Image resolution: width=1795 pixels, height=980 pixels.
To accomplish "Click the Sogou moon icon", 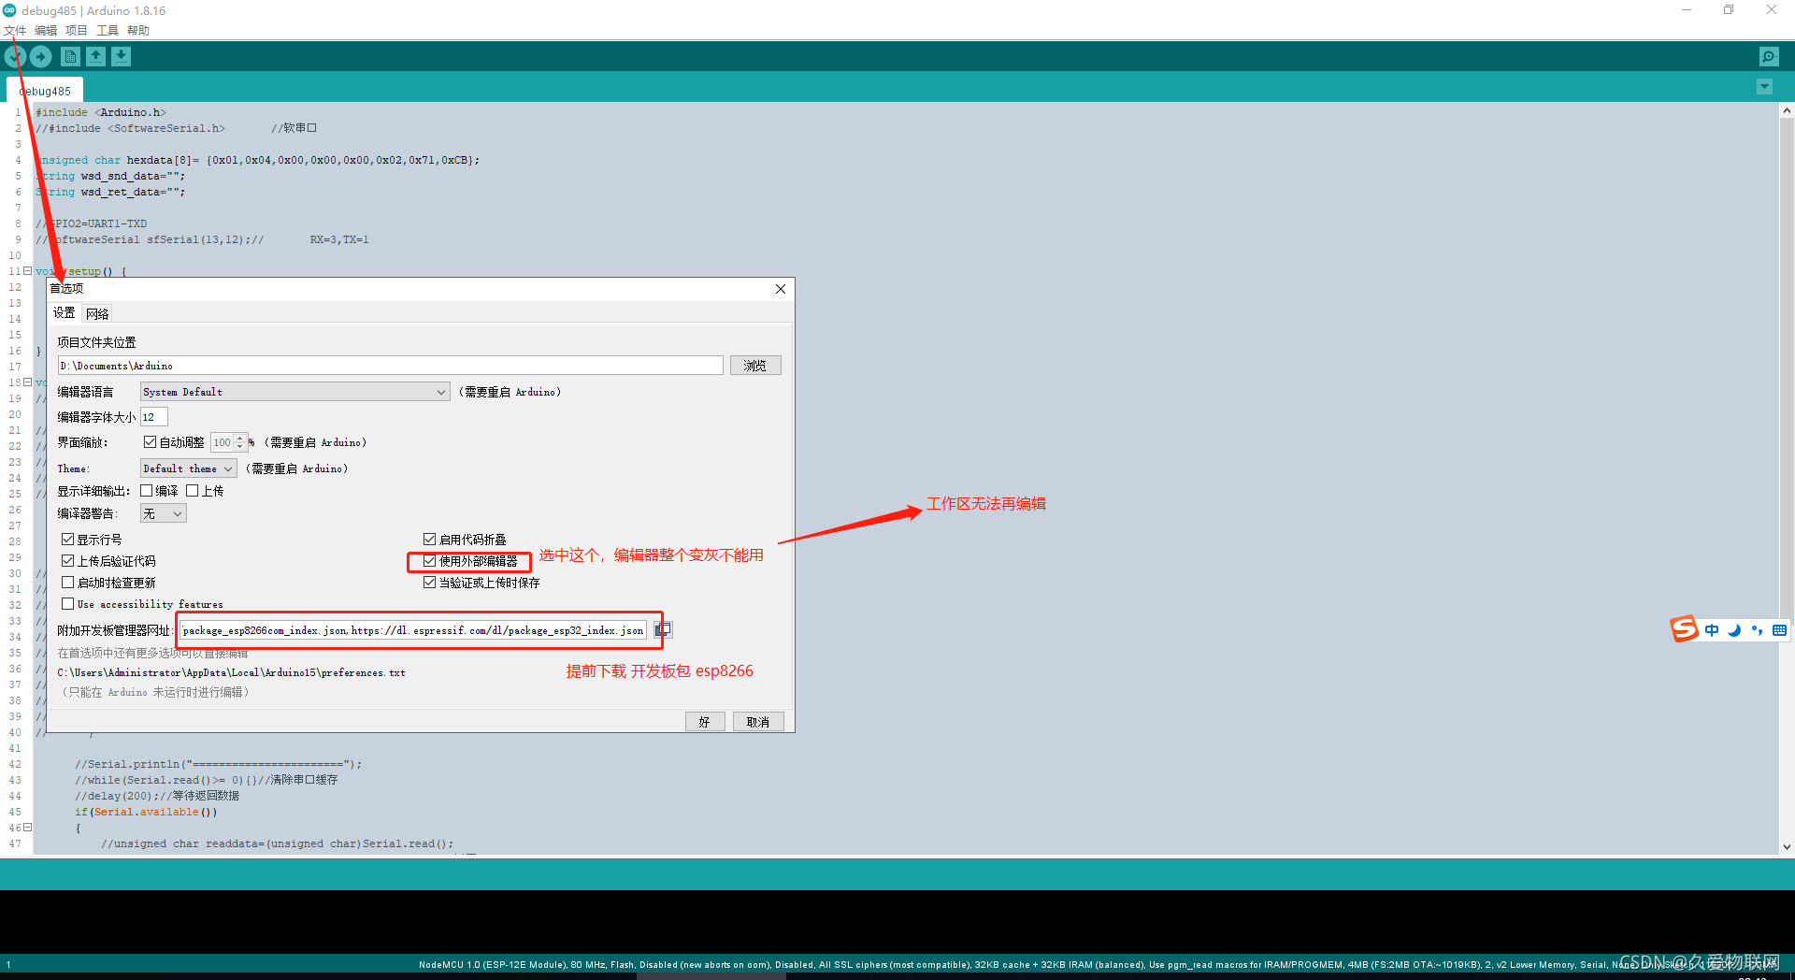I will pos(1734,630).
